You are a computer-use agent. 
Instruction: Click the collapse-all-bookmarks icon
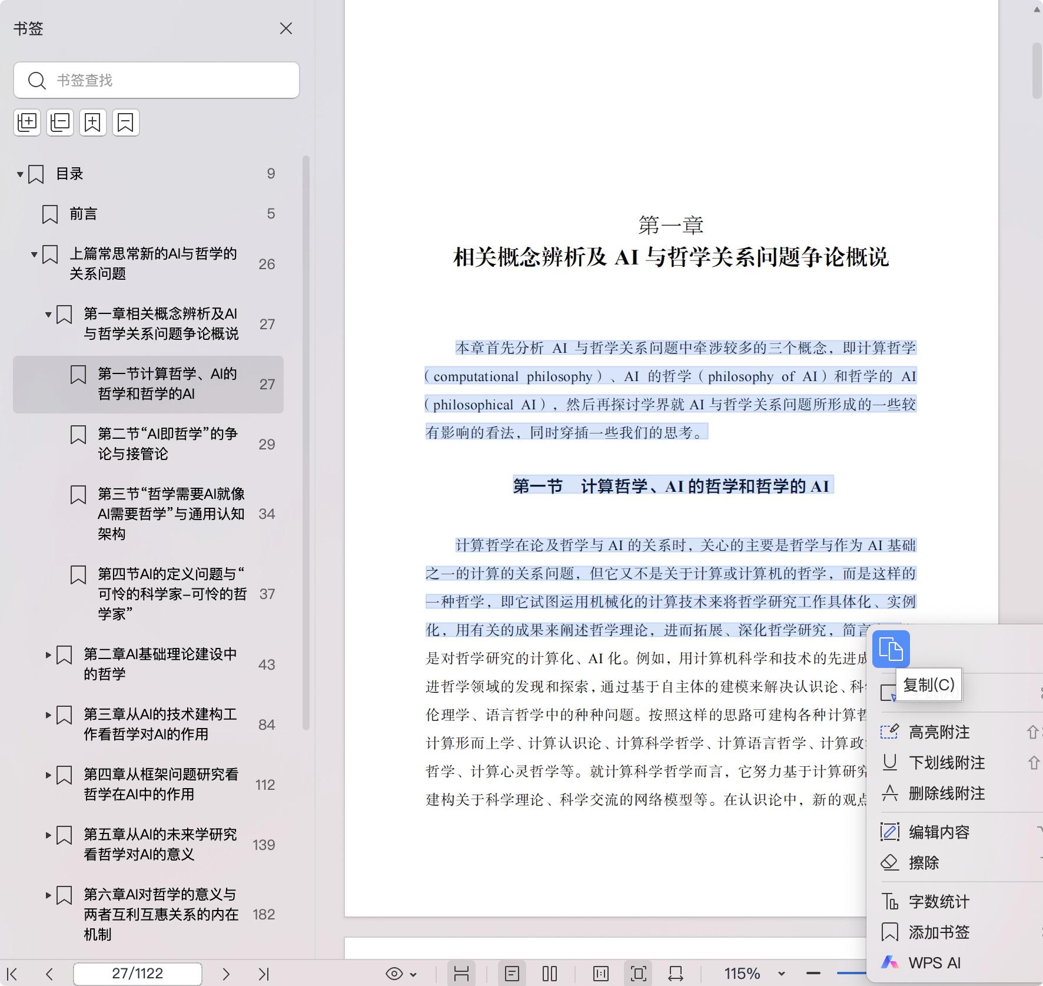tap(60, 123)
